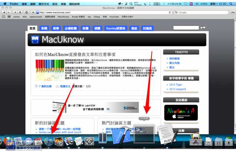236x151 pixels.
Task: Open iTunes from the Dock
Action: tap(49, 141)
